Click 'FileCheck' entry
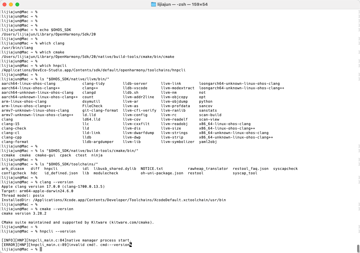360x253 pixels. 92,106
